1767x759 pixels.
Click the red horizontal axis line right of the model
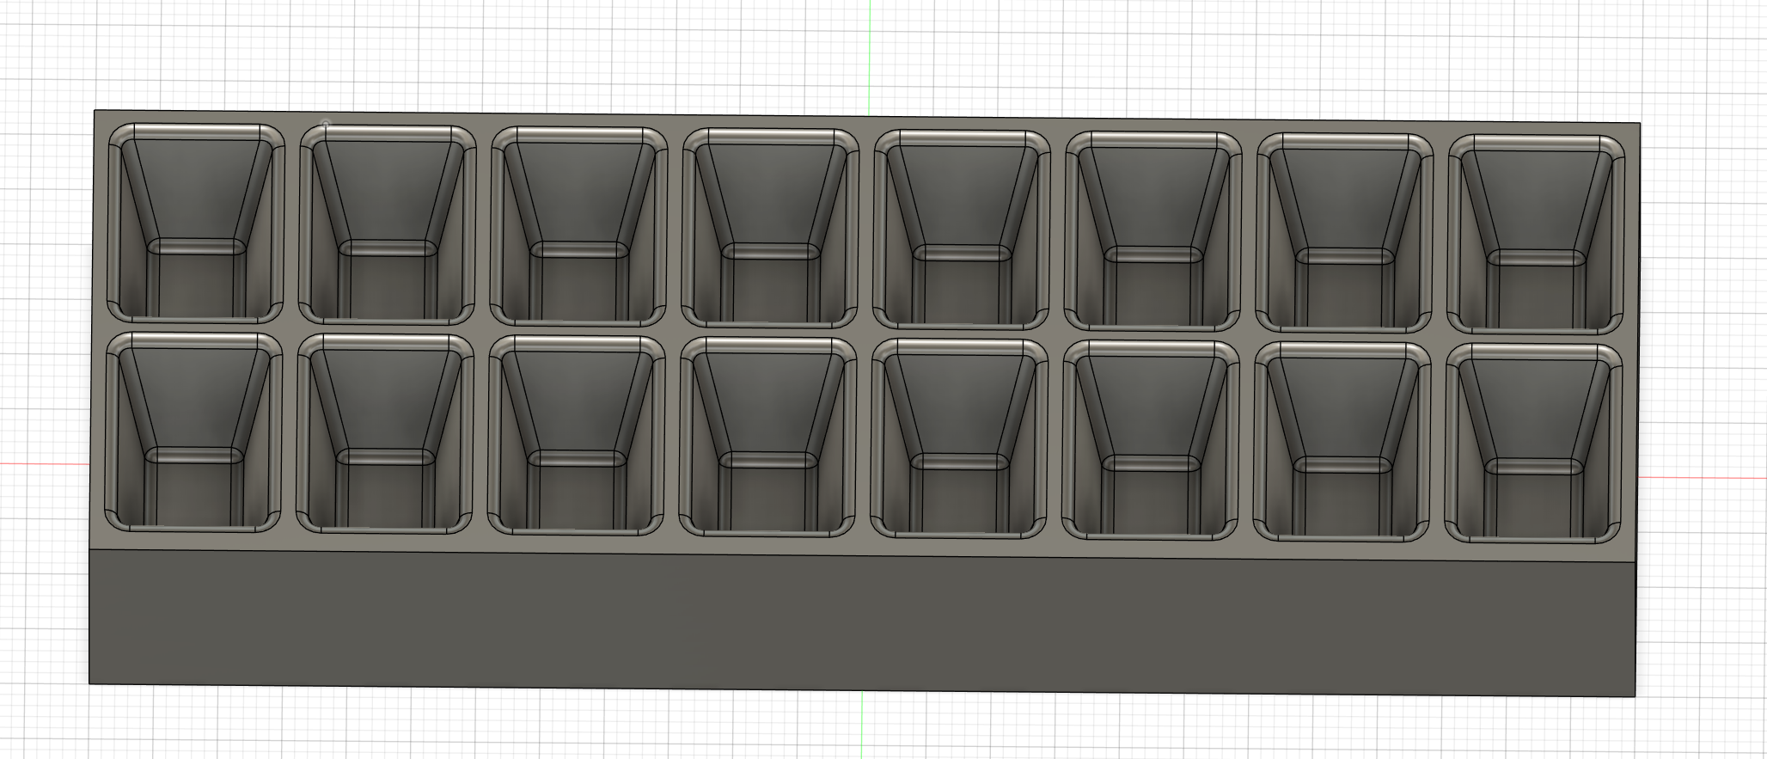(1702, 478)
